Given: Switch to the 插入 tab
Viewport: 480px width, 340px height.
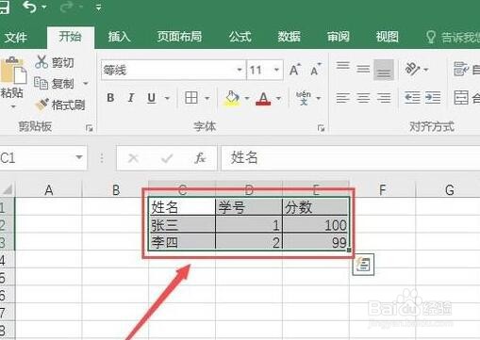Looking at the screenshot, I should 119,37.
